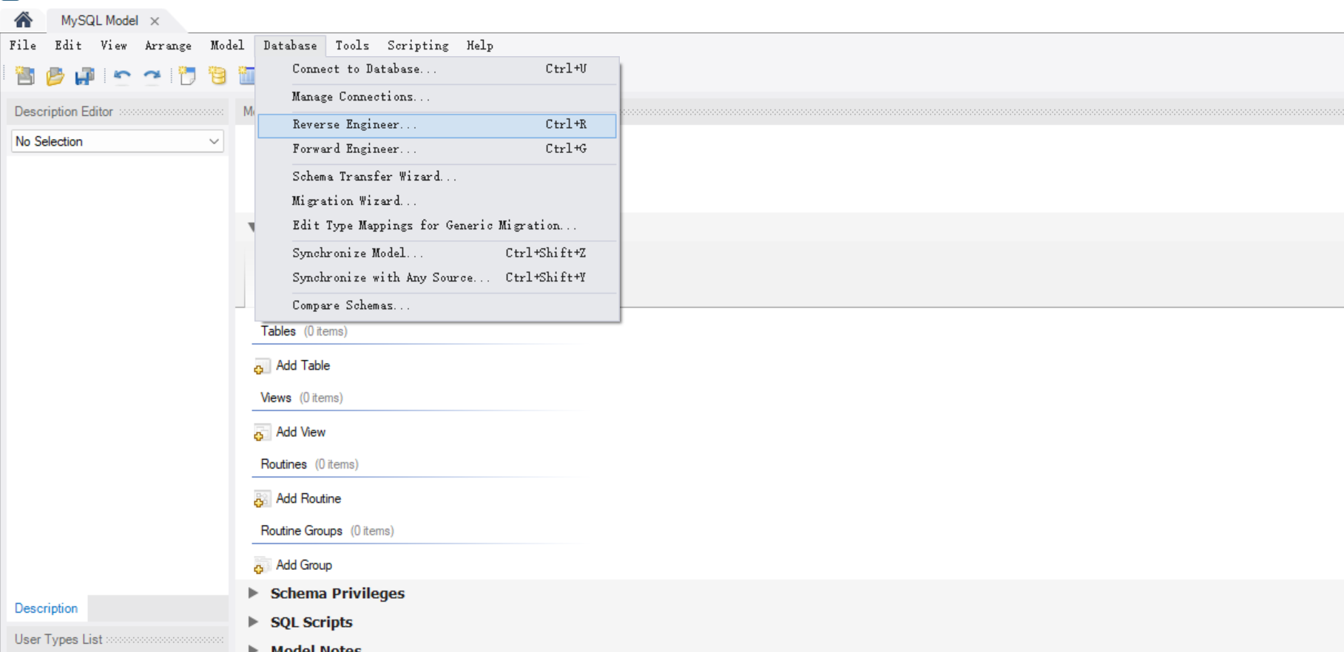
Task: Add a new schema database icon
Action: coord(217,75)
